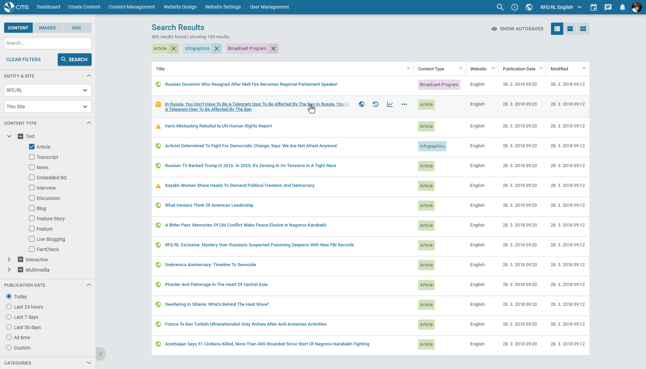Check the Interview checkbox
Screen dimensions: 646x369
pos(32,188)
